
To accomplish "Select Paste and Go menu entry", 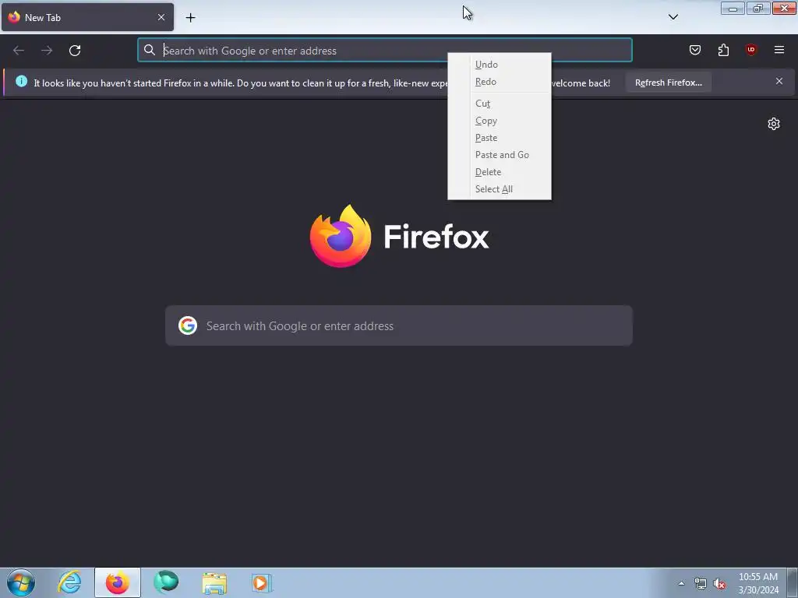I will [x=500, y=155].
